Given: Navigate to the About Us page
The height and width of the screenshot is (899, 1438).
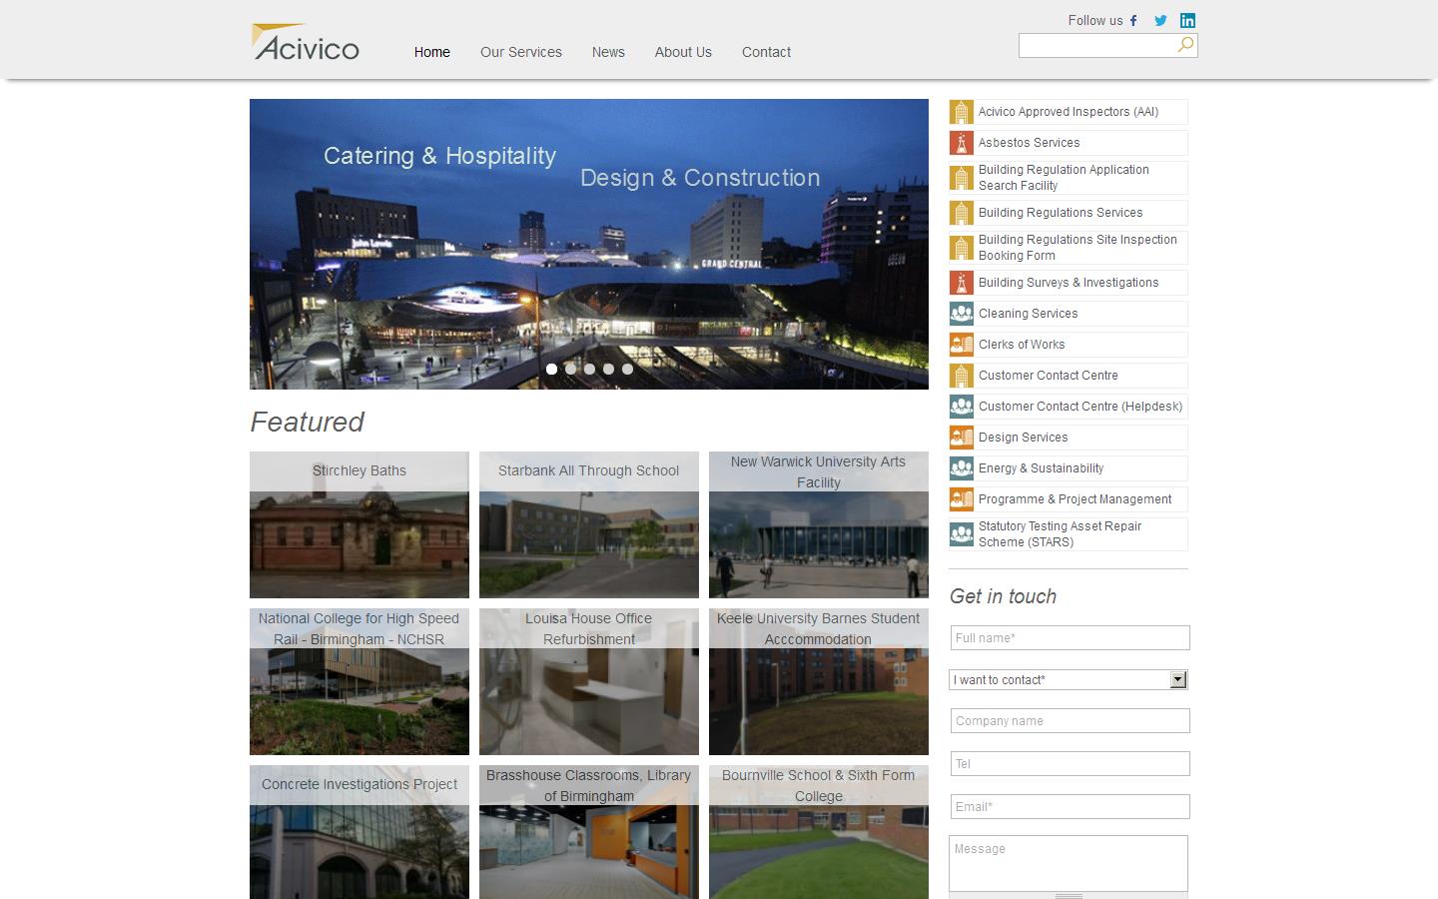Looking at the screenshot, I should (683, 52).
